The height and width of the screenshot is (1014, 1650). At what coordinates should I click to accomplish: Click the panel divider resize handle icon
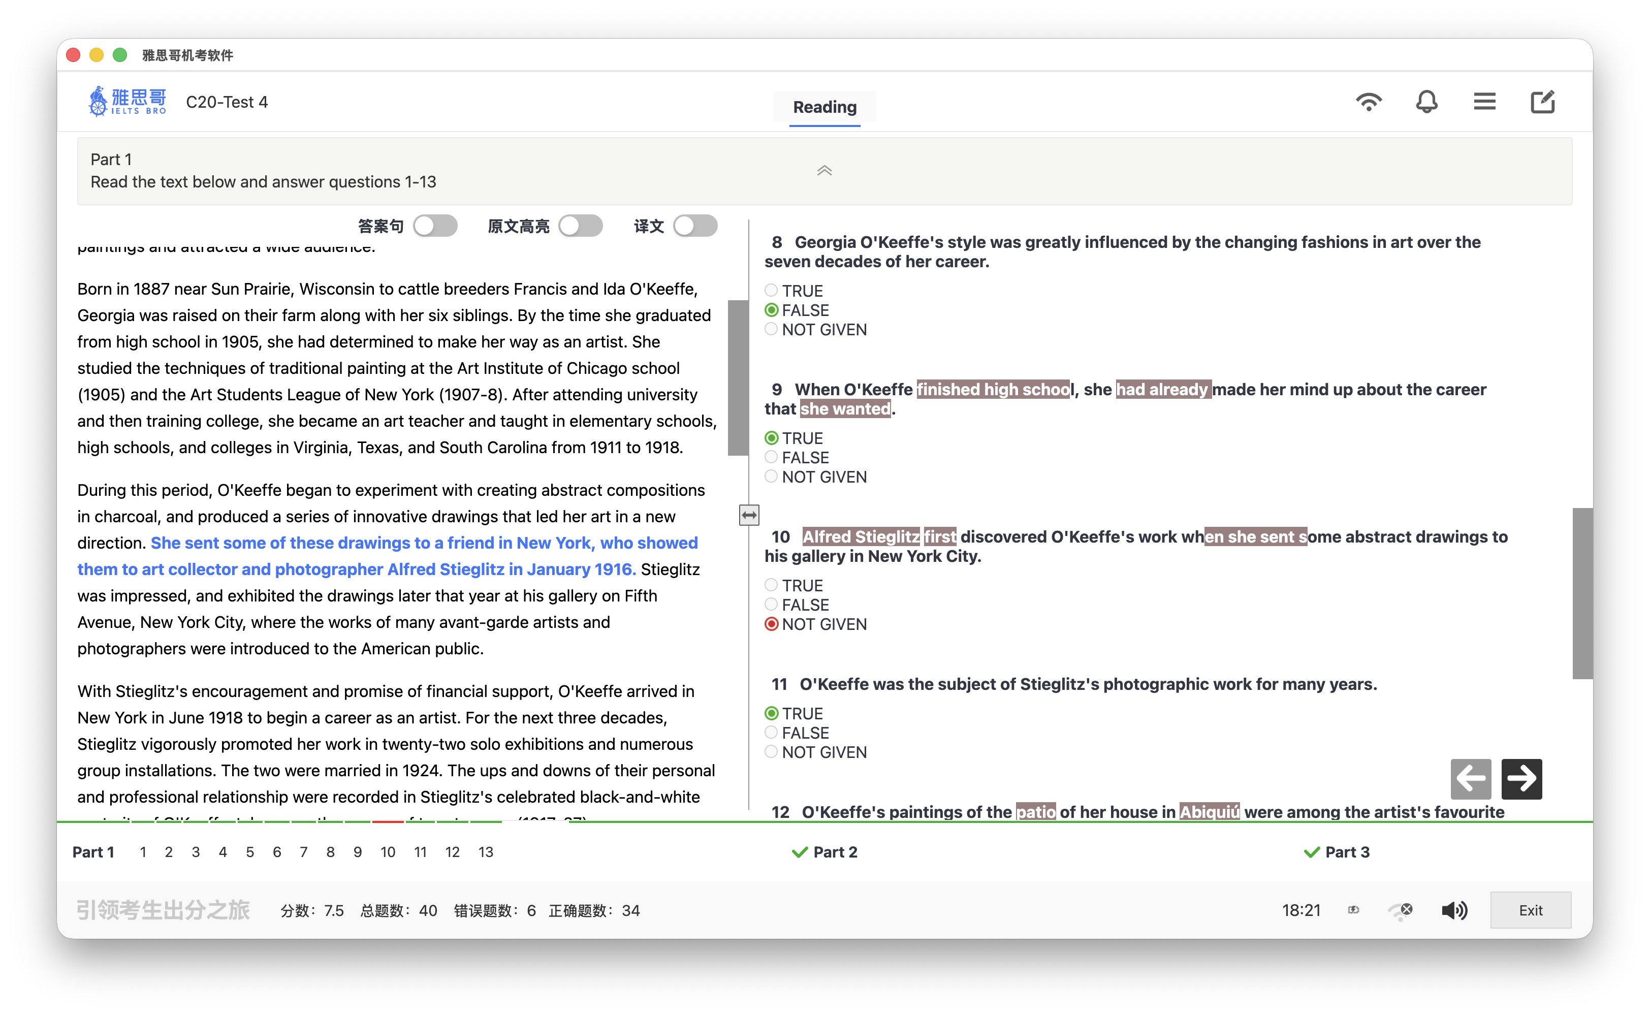[749, 515]
